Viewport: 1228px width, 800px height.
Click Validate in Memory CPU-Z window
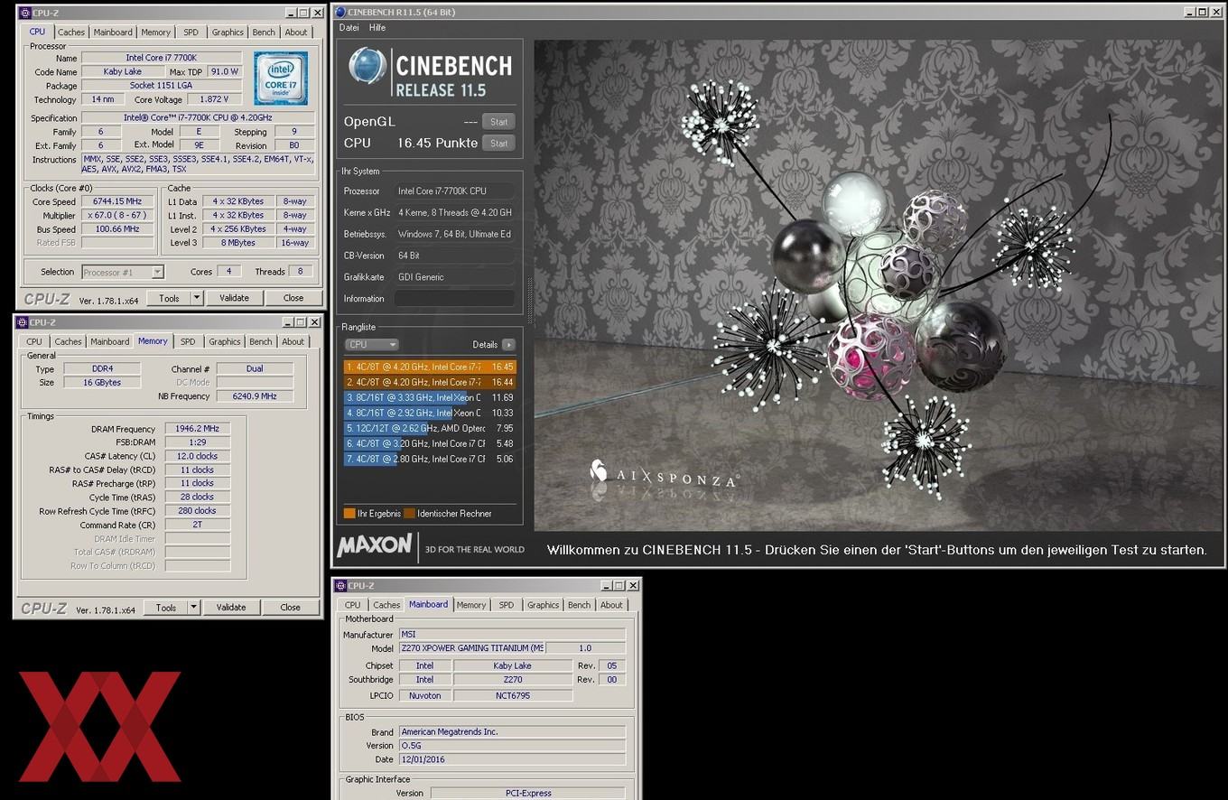pos(231,608)
